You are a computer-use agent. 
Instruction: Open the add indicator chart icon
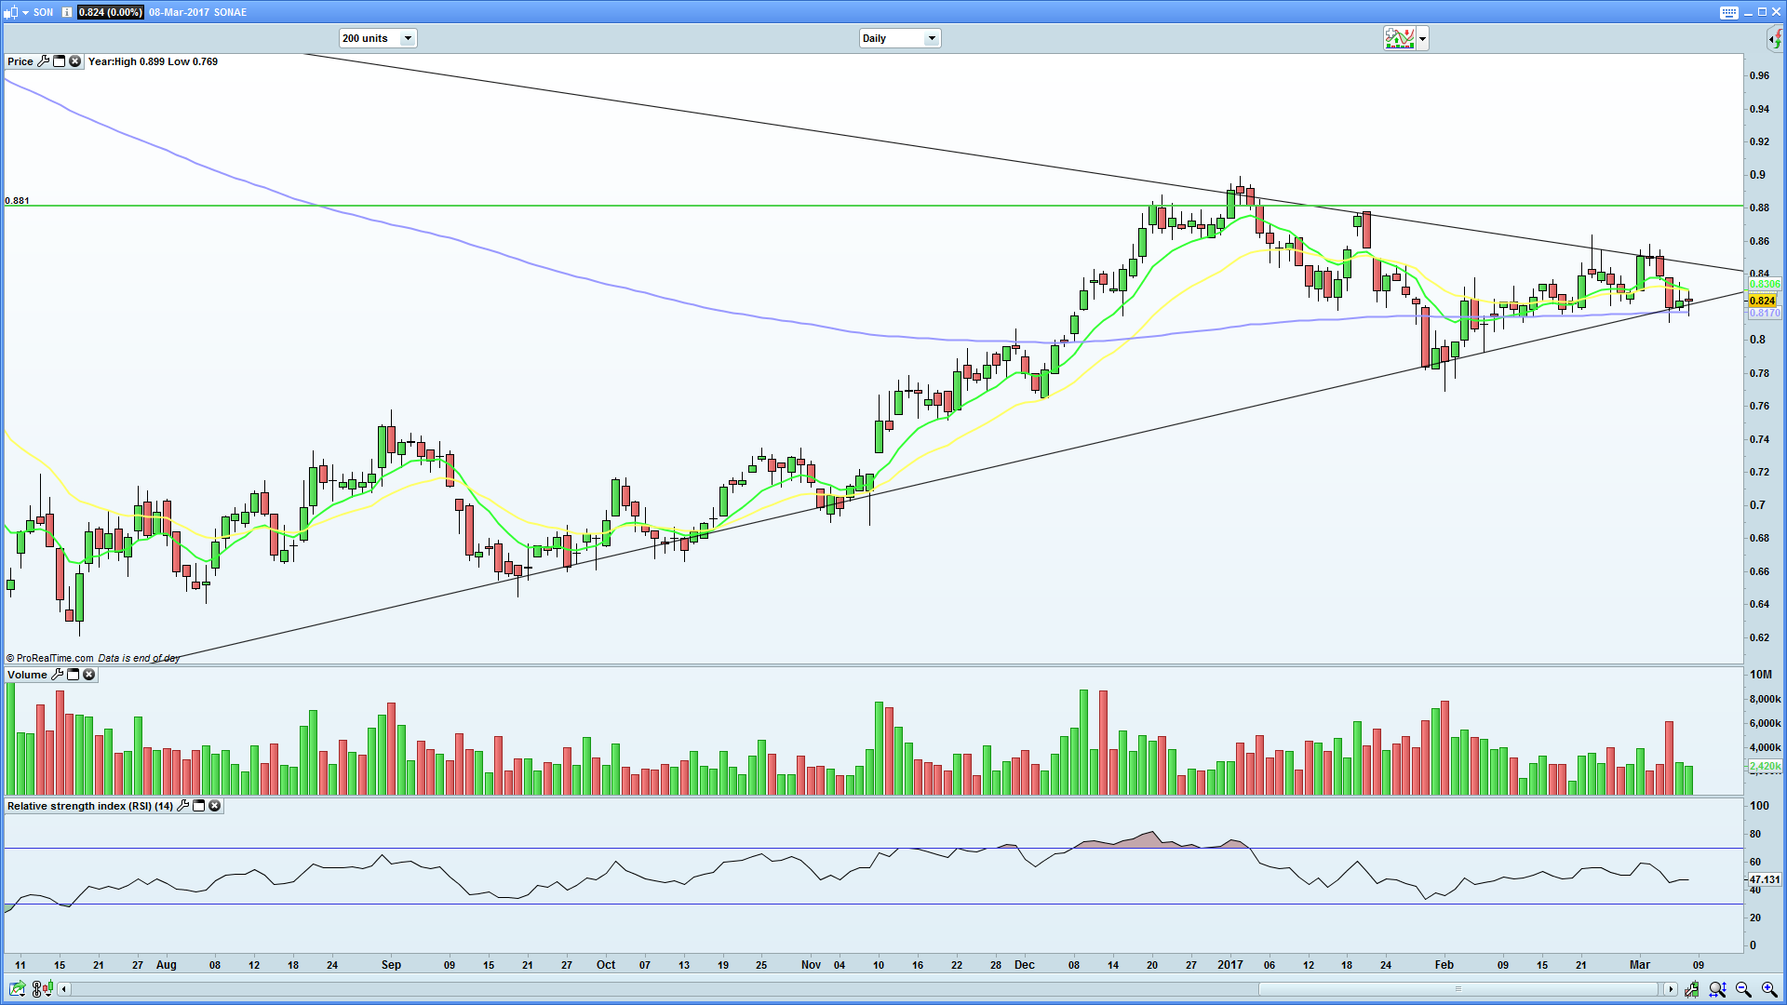coord(1398,38)
